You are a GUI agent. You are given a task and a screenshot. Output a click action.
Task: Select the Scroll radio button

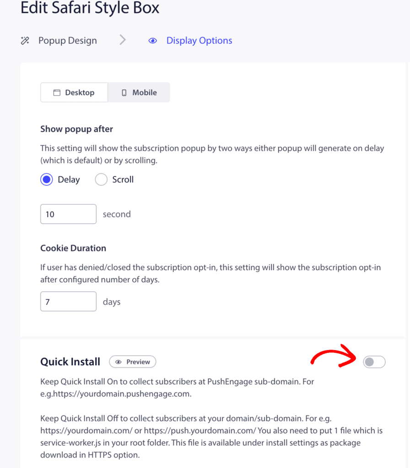[101, 179]
